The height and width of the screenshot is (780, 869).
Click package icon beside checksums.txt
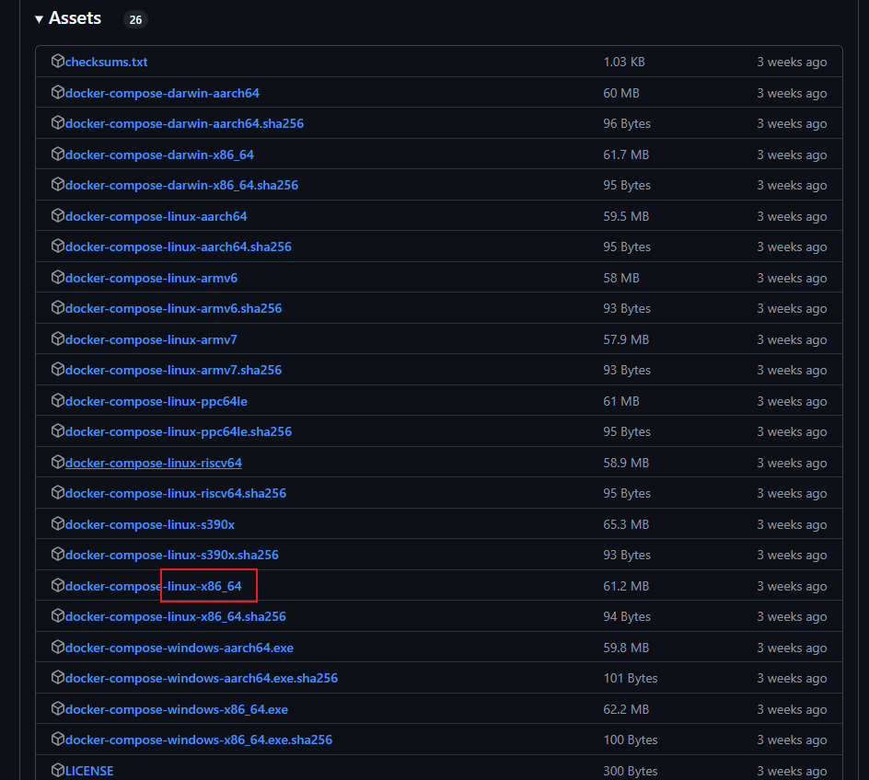(58, 61)
